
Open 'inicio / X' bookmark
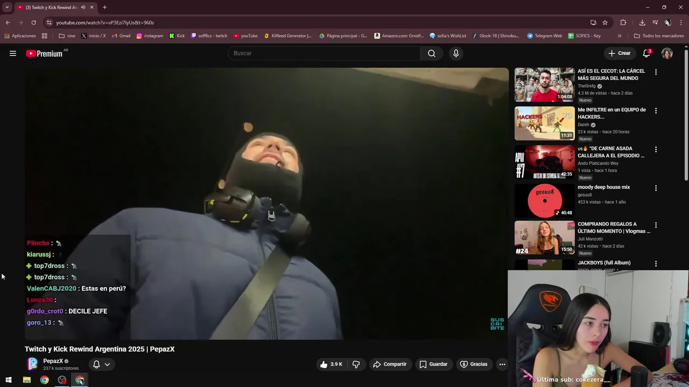point(93,36)
